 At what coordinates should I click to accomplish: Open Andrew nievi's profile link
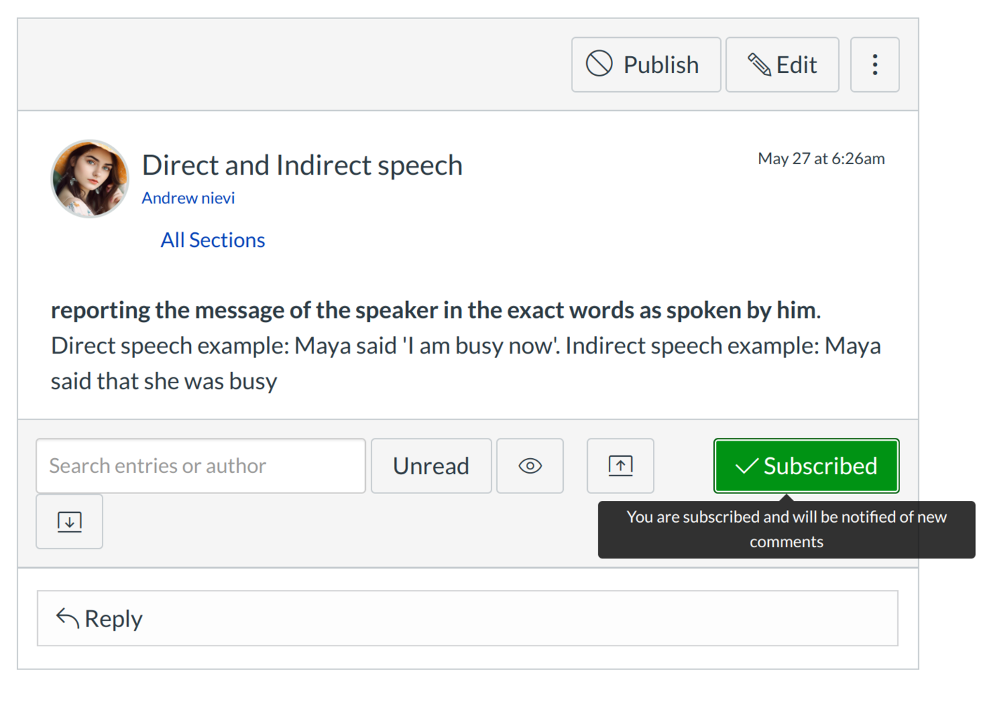[188, 199]
